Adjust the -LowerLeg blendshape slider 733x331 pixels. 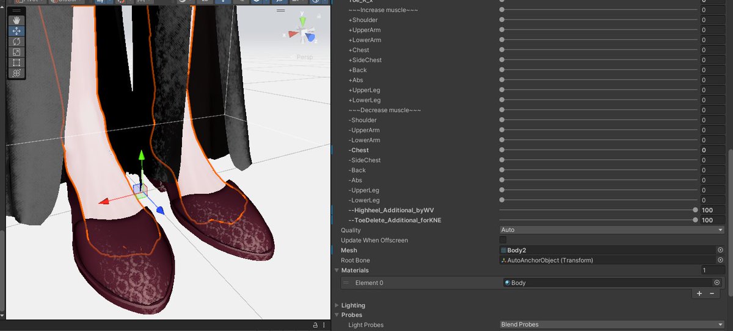coord(599,200)
